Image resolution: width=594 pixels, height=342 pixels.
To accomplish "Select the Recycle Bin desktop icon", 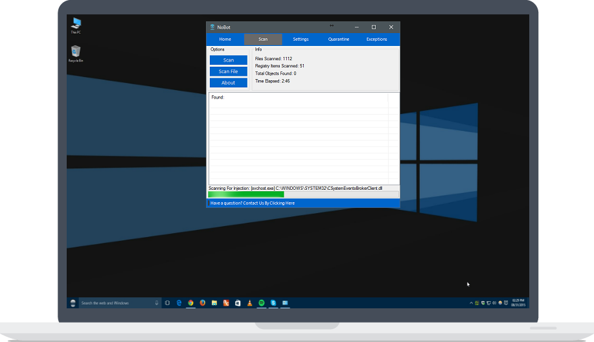I will 76,52.
